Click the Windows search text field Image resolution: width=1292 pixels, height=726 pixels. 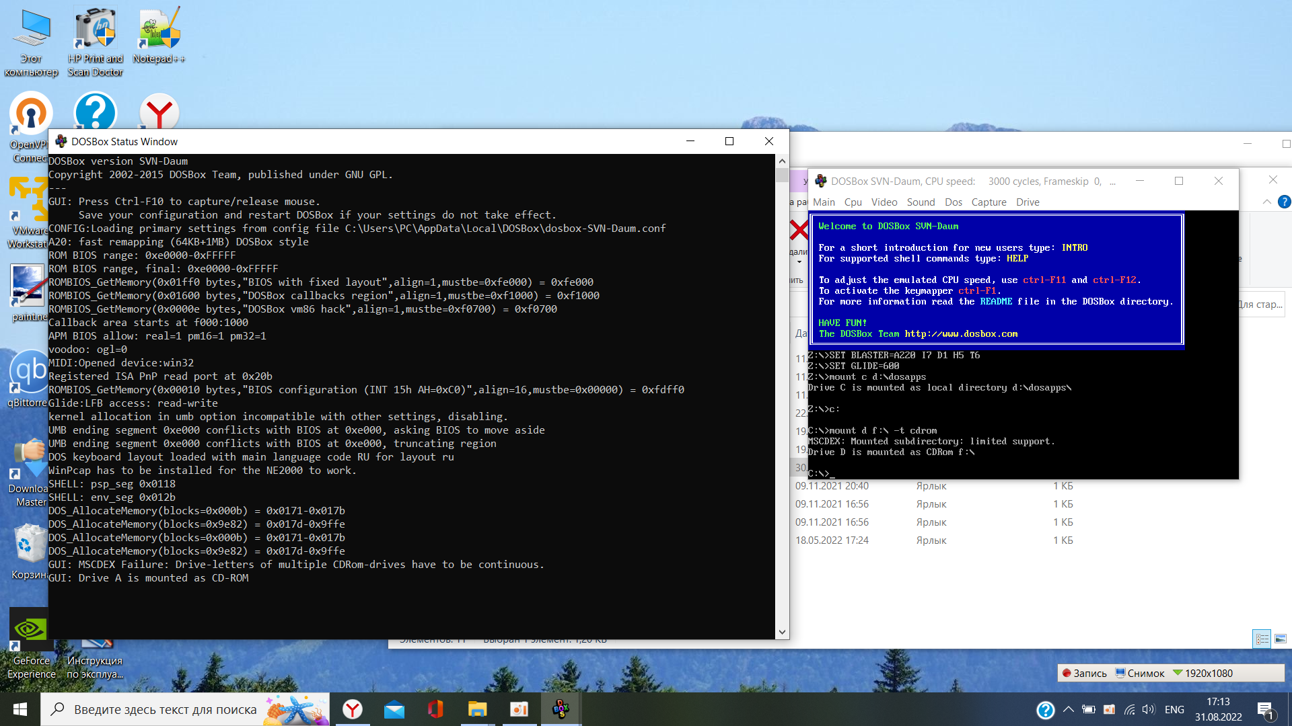(x=165, y=709)
